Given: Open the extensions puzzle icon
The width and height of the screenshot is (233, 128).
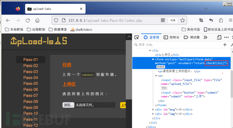Looking at the screenshot, I should pos(221,20).
